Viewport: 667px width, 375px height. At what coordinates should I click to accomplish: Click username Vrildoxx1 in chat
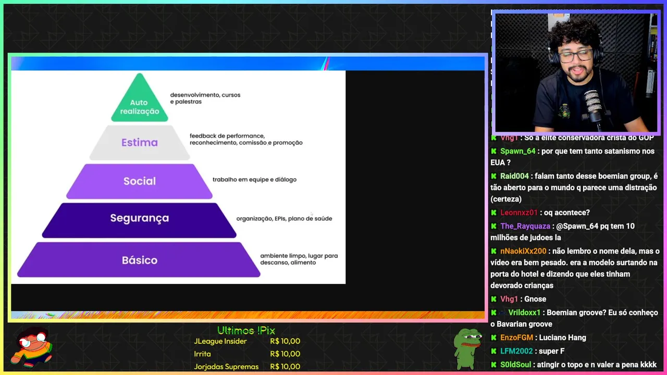(x=524, y=312)
